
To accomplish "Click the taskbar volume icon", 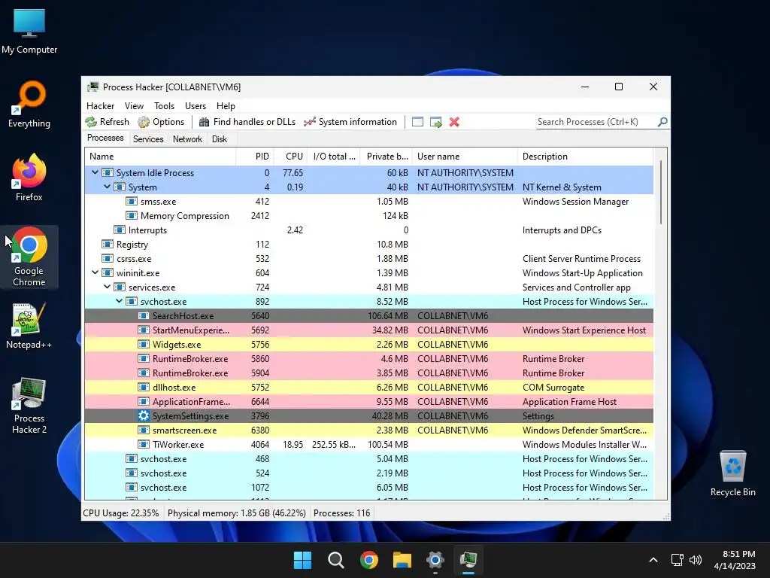I will coord(696,560).
